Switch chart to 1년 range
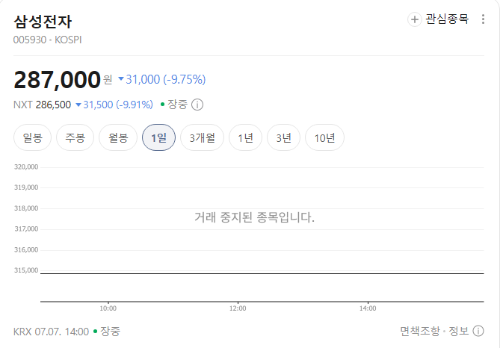Screen dimensions: 500x348 coord(246,137)
